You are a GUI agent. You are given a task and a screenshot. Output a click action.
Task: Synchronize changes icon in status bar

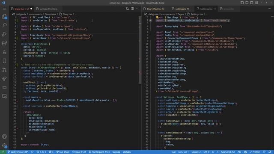tap(33, 152)
